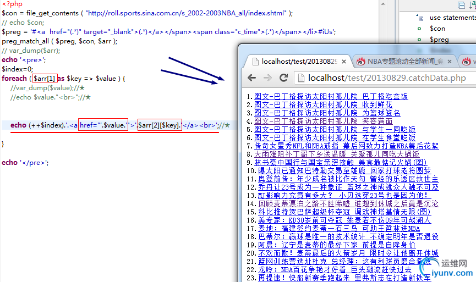The width and height of the screenshot is (476, 282).
Task: Open link 11 奥登前传
Action: pyautogui.click(x=348, y=179)
